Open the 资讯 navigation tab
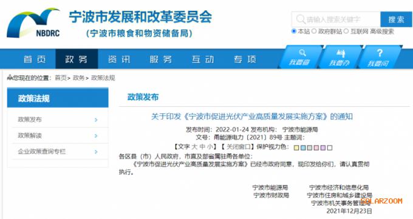413x219 pixels. click(119, 59)
